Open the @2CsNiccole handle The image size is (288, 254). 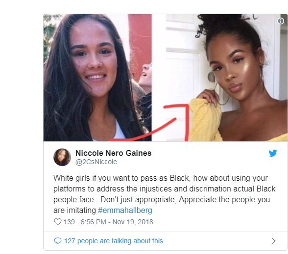(x=96, y=162)
